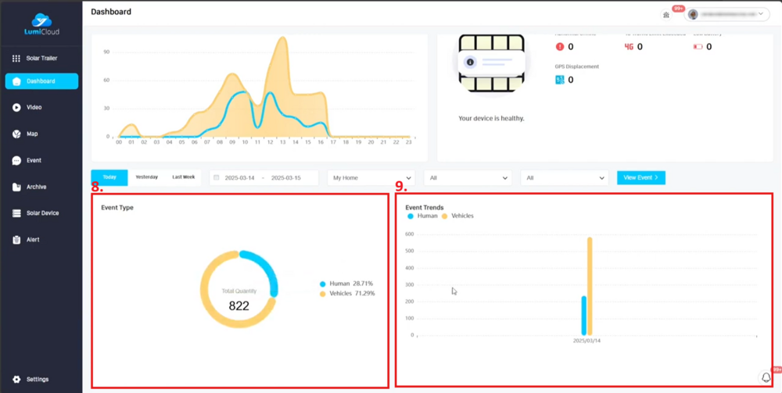Click the notification bell at bottom right

coord(766,377)
